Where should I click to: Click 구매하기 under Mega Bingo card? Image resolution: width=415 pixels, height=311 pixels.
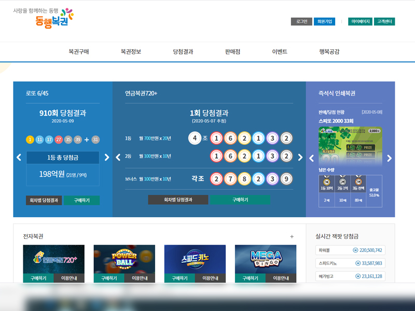[x=251, y=278]
